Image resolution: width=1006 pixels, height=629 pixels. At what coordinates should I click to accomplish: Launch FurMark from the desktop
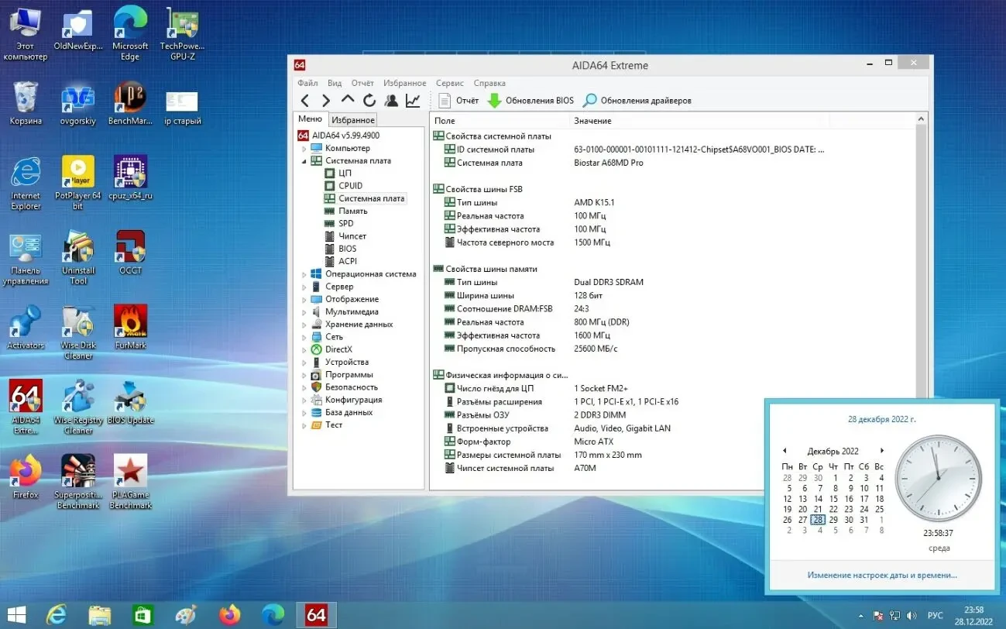129,321
